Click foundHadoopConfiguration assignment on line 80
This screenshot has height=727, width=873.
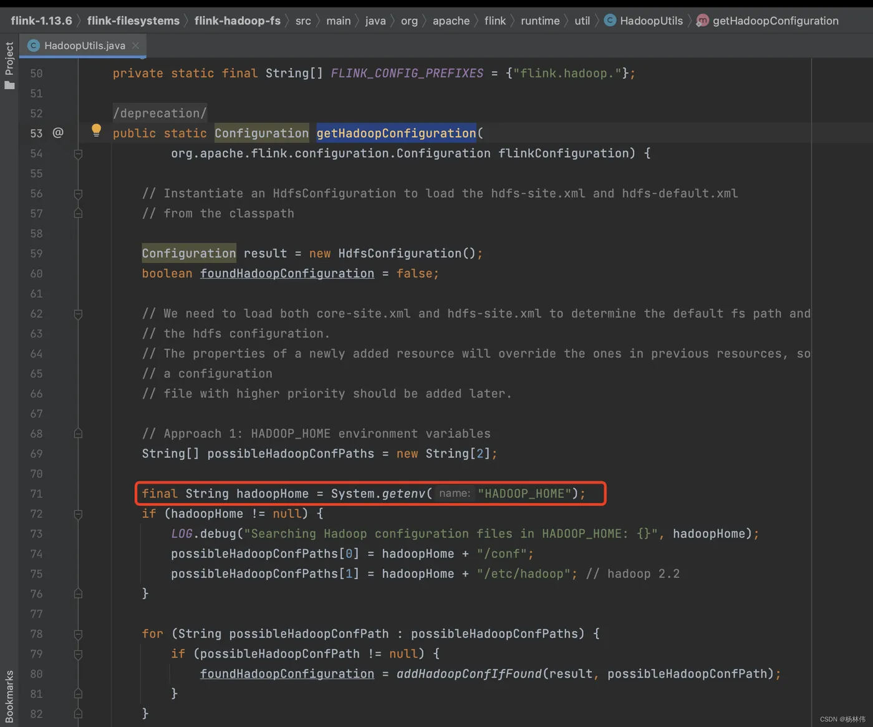click(x=287, y=673)
